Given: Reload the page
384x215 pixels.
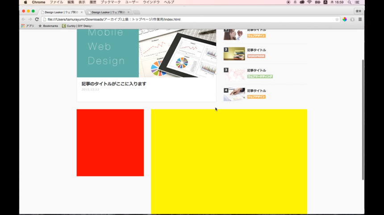Looking at the screenshot, I should click(37, 19).
